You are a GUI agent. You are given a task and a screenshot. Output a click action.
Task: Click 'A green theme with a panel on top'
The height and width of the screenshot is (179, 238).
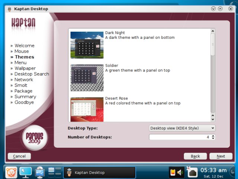(138, 70)
